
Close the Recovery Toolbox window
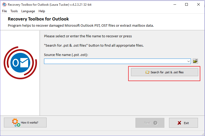198,5
